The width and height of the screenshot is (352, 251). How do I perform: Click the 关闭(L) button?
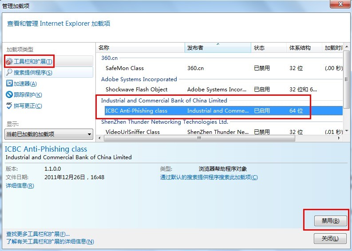click(330, 238)
